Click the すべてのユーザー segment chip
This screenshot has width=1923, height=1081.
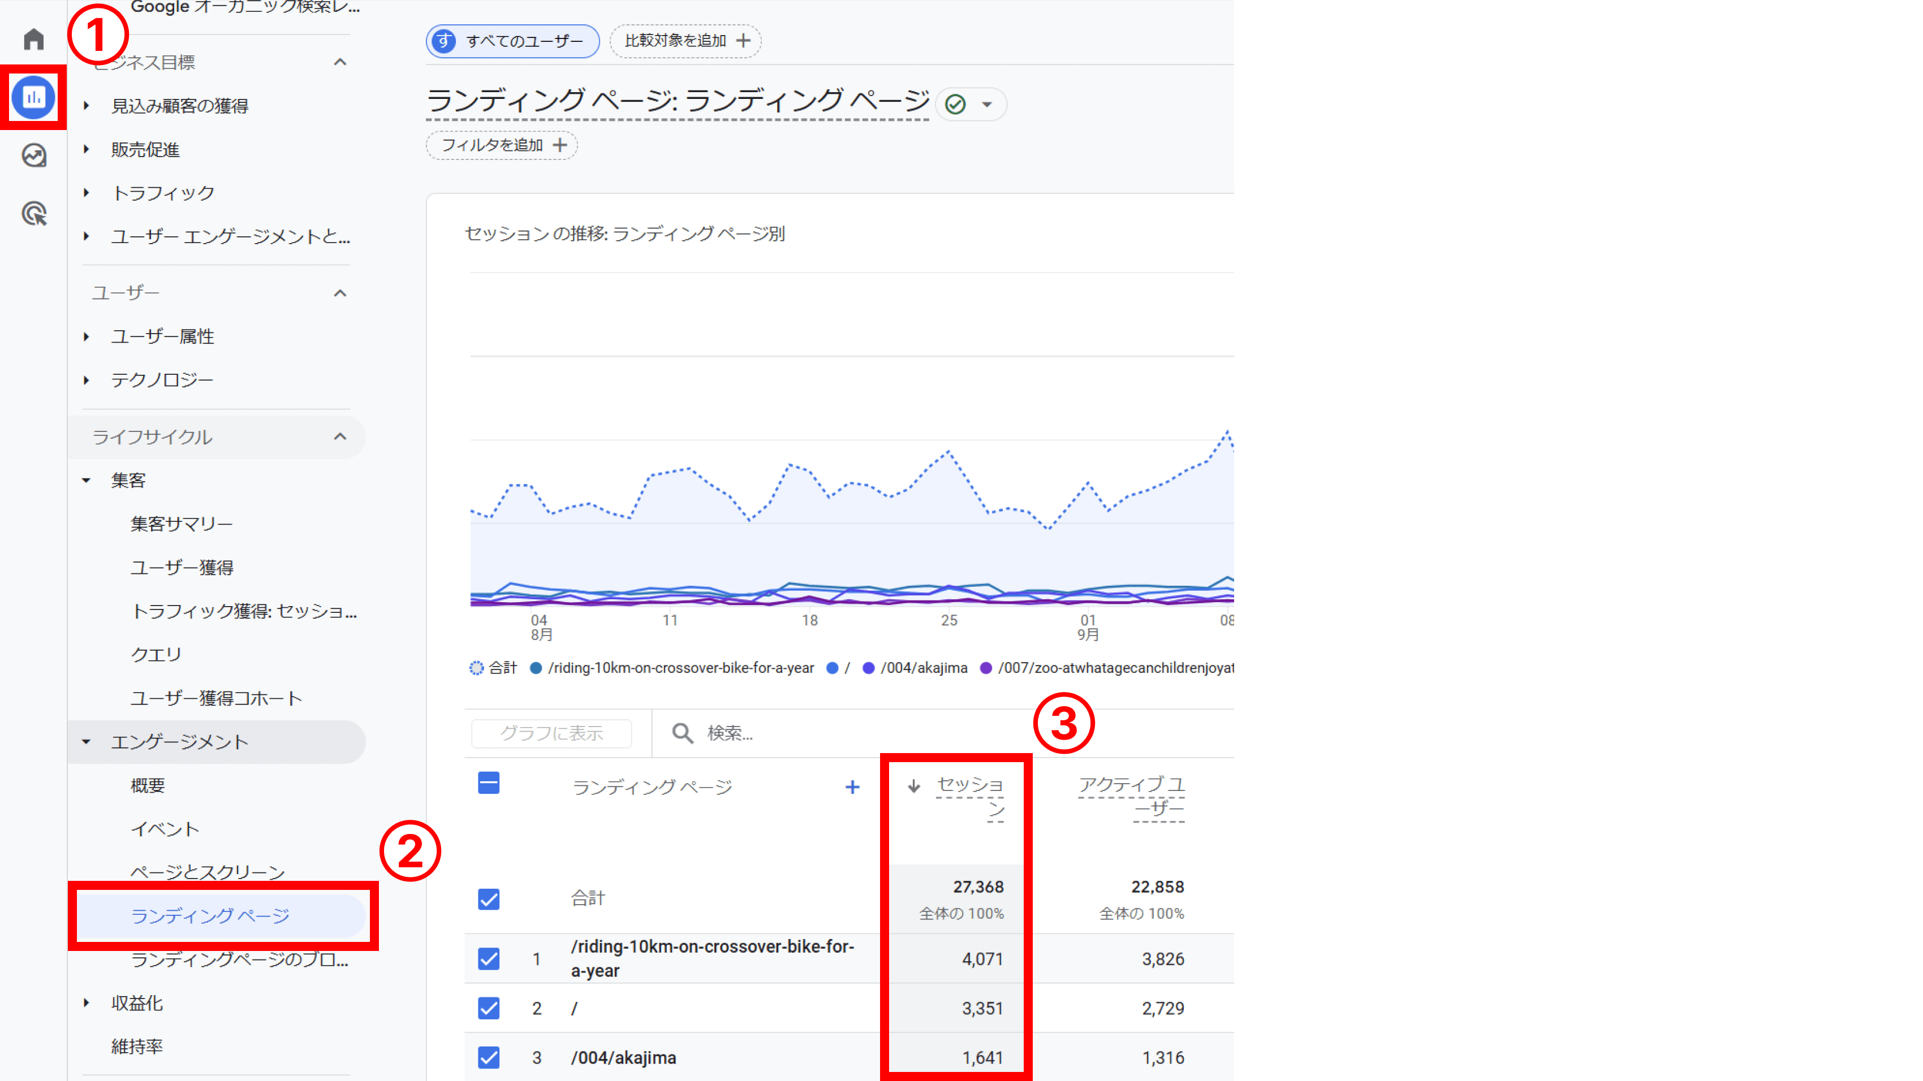click(513, 40)
